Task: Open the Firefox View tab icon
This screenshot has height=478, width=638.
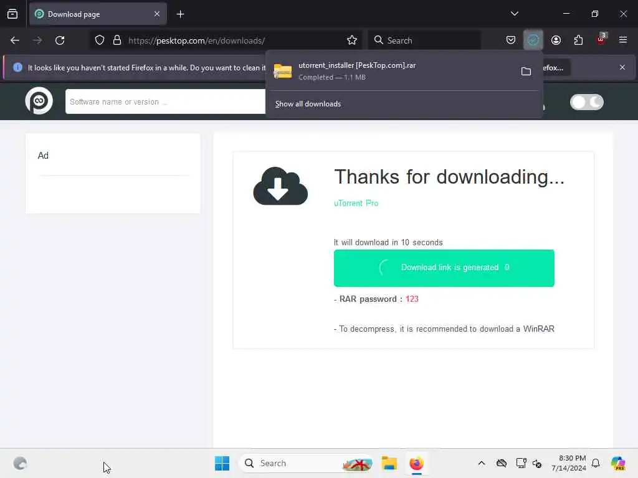Action: (x=12, y=14)
